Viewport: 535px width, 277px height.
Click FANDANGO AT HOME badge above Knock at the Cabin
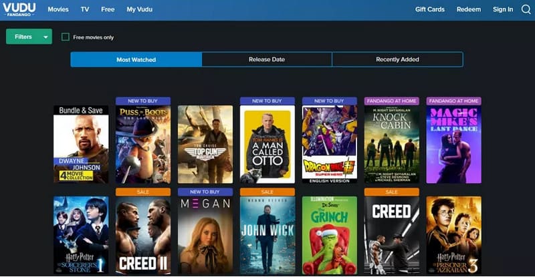392,101
